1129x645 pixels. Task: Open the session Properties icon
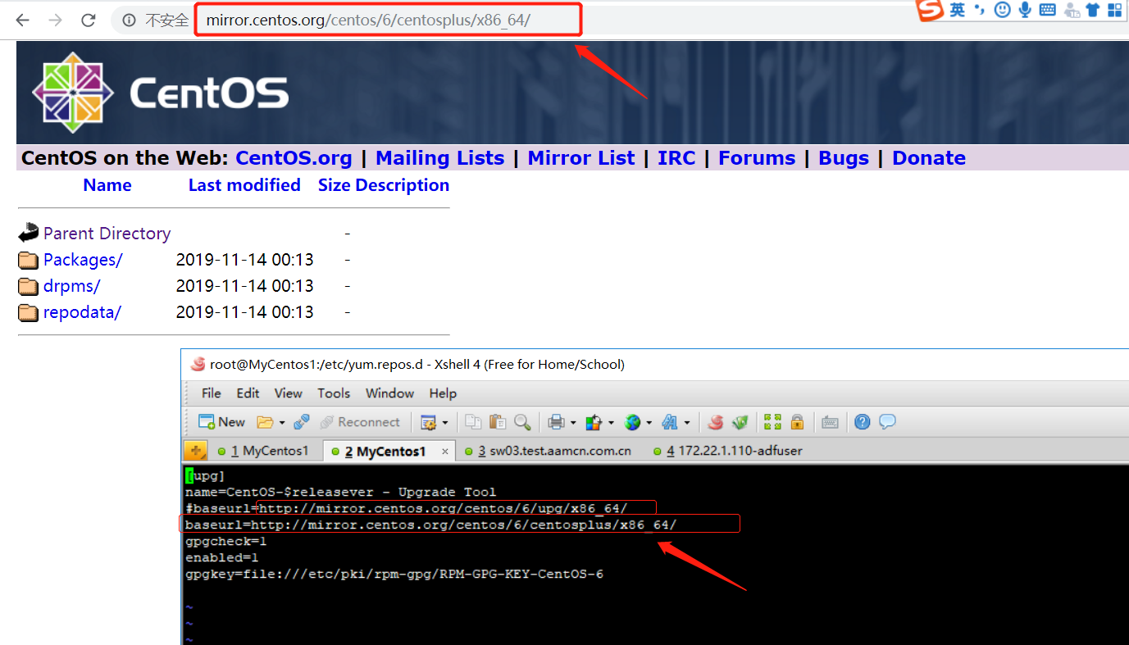tap(428, 422)
